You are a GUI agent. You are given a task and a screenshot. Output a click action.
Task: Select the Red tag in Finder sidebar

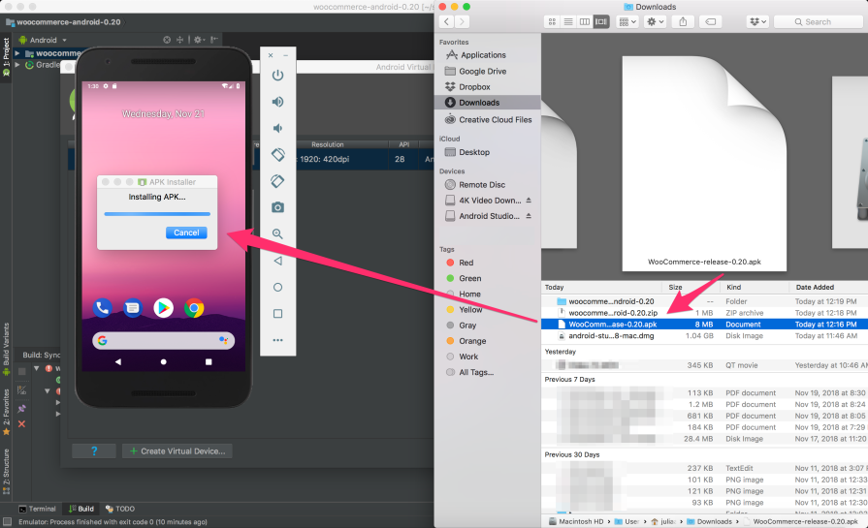tap(466, 263)
